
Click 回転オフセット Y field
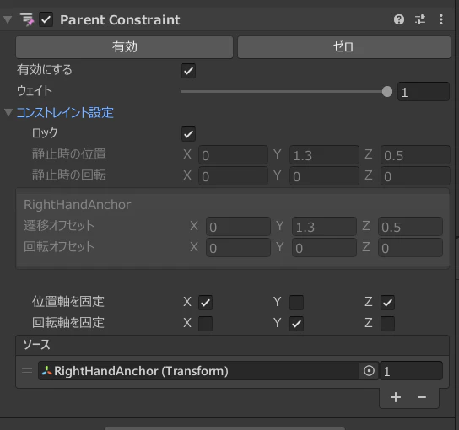(x=324, y=248)
